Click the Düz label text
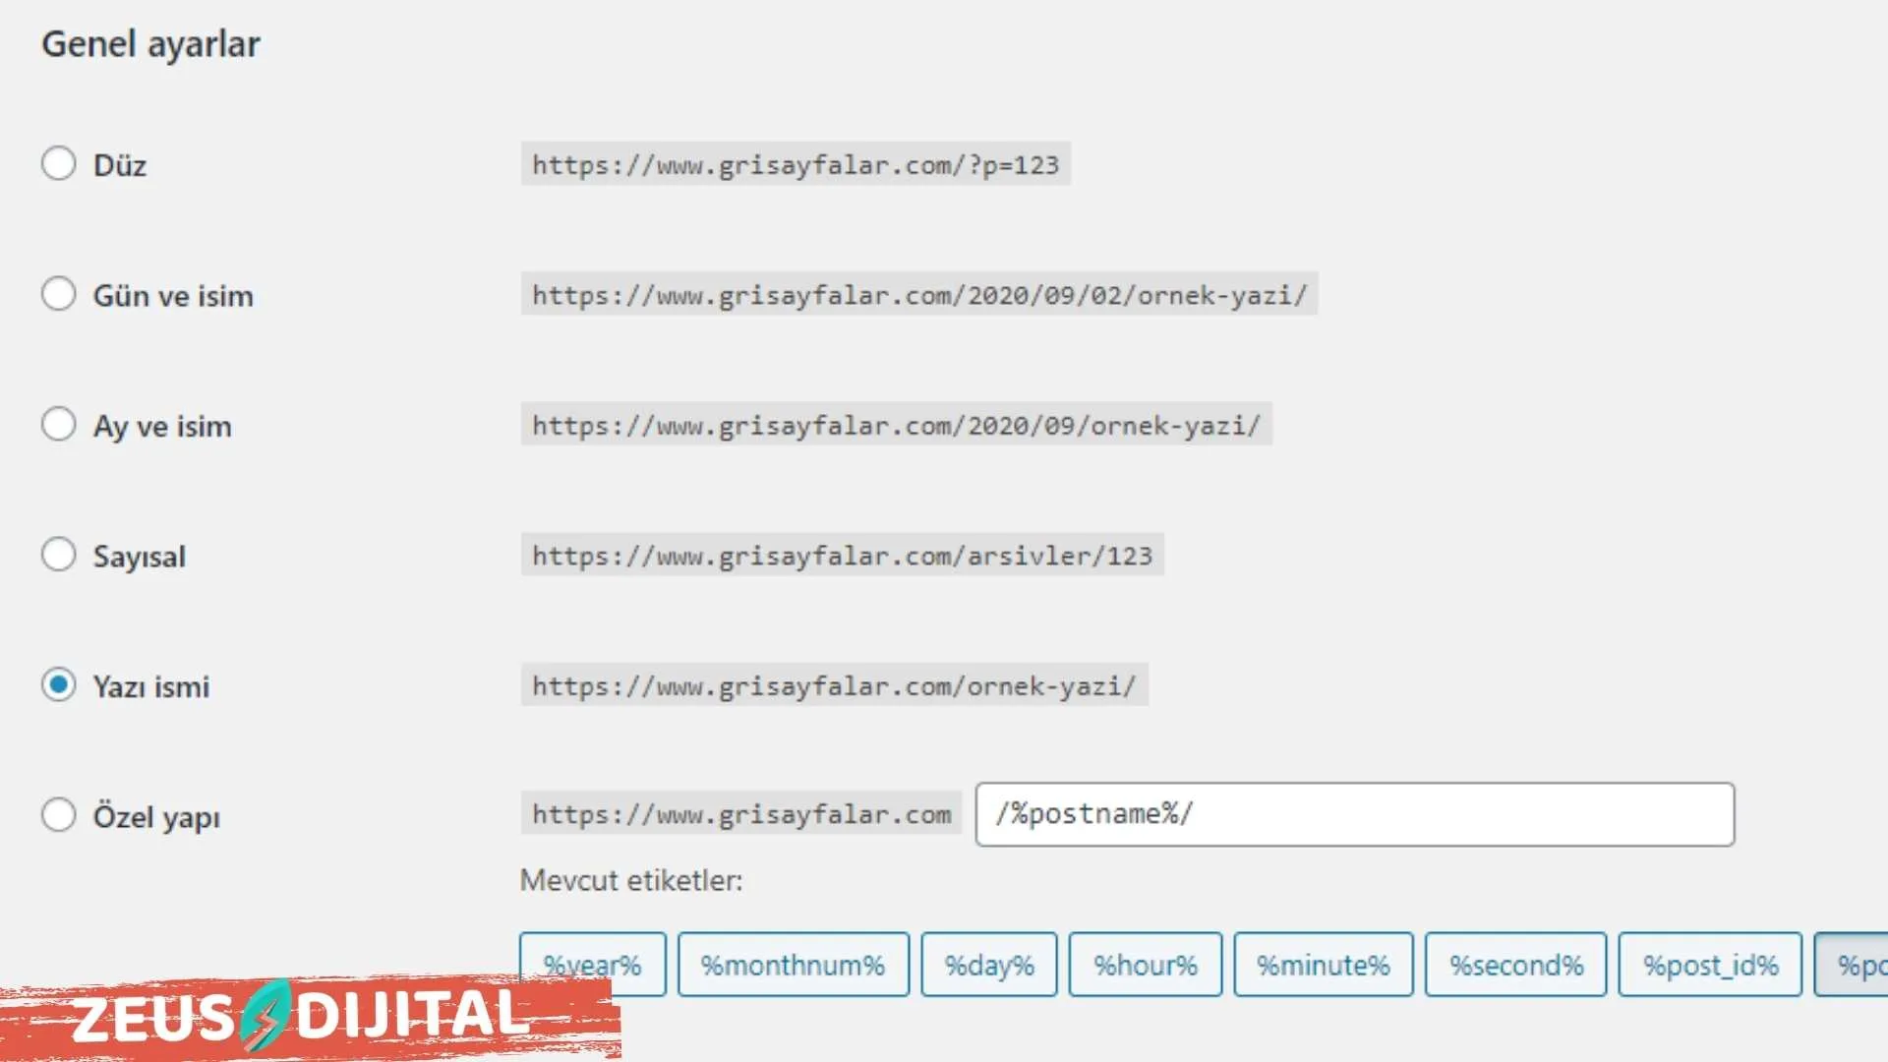The height and width of the screenshot is (1062, 1888). pos(120,164)
